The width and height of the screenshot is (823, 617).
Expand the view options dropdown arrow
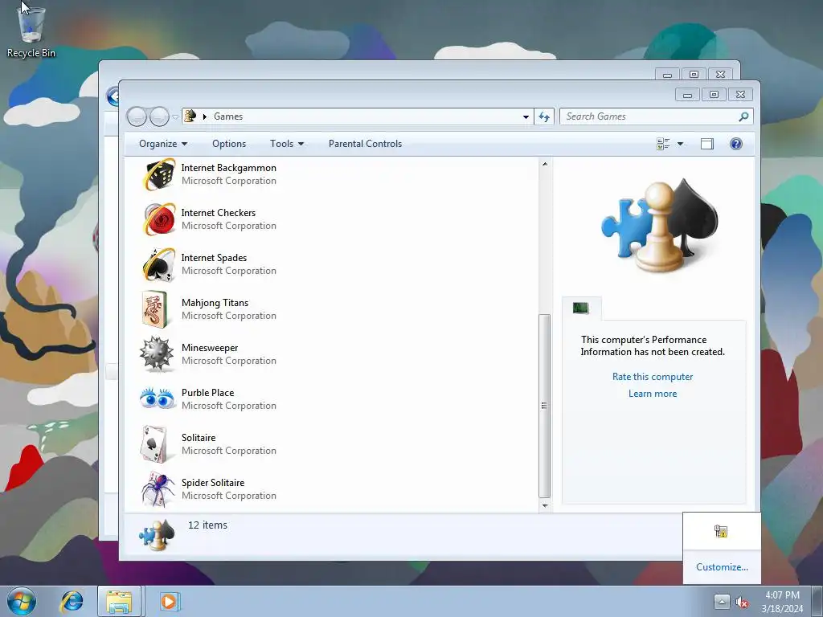point(680,144)
